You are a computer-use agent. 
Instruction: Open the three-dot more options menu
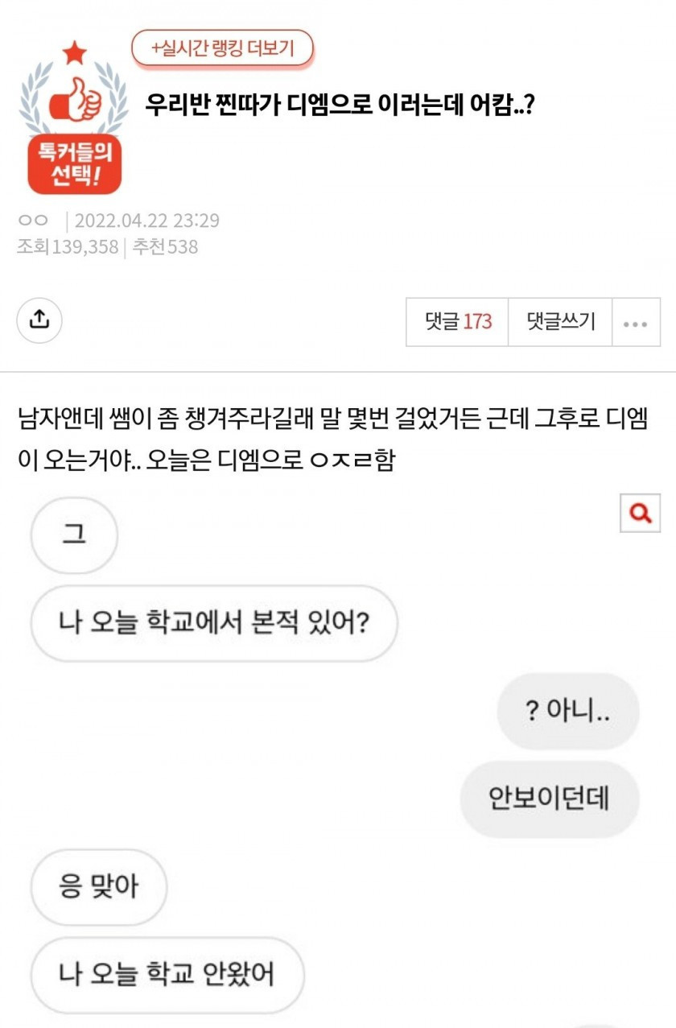click(636, 323)
